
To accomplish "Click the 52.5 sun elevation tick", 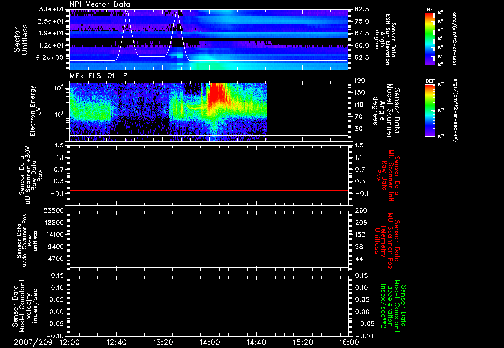I will click(362, 58).
